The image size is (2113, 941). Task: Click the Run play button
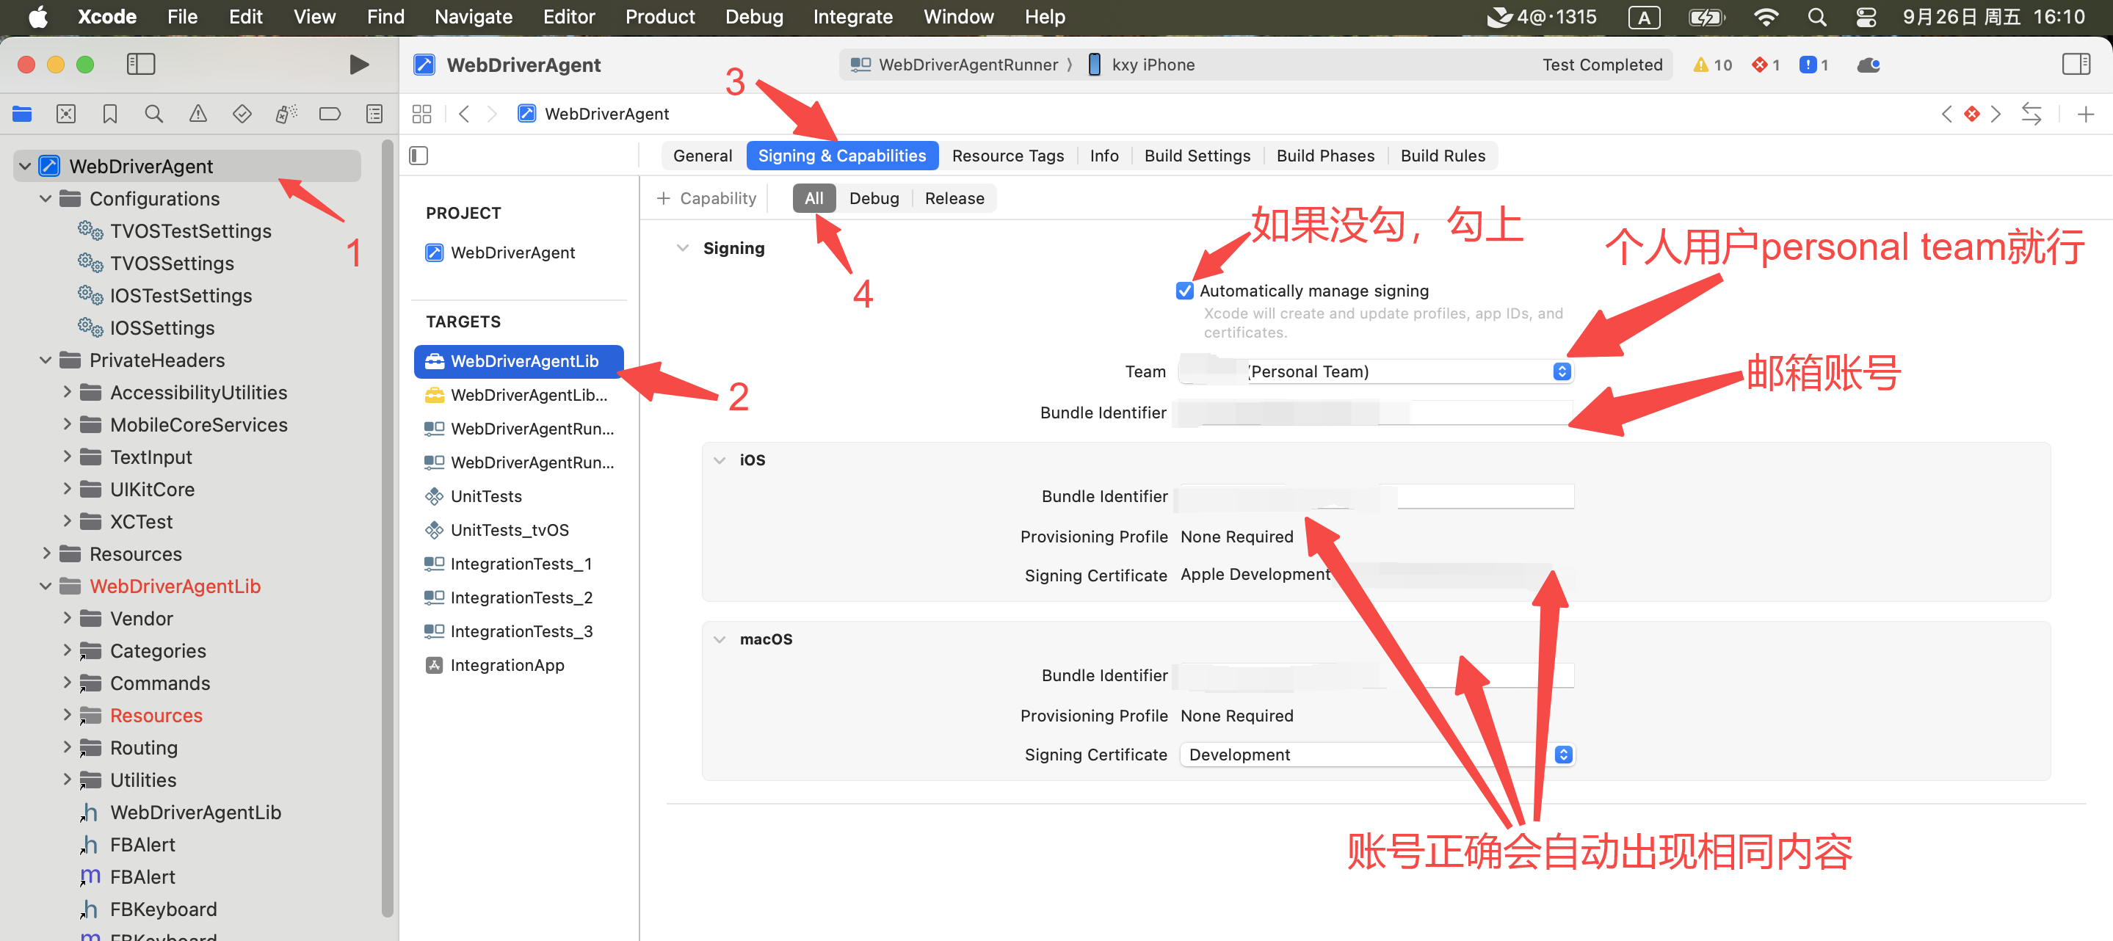coord(358,64)
